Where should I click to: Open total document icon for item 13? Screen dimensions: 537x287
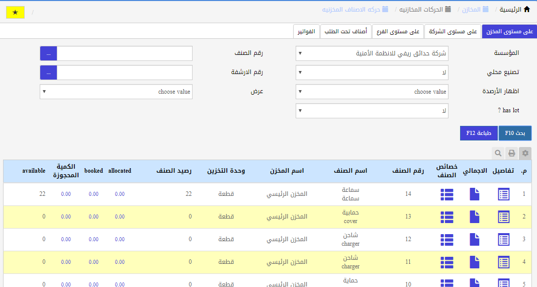tap(474, 217)
